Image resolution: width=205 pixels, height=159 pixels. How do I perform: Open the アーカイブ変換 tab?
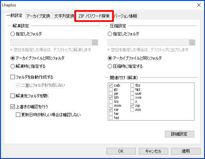38,16
